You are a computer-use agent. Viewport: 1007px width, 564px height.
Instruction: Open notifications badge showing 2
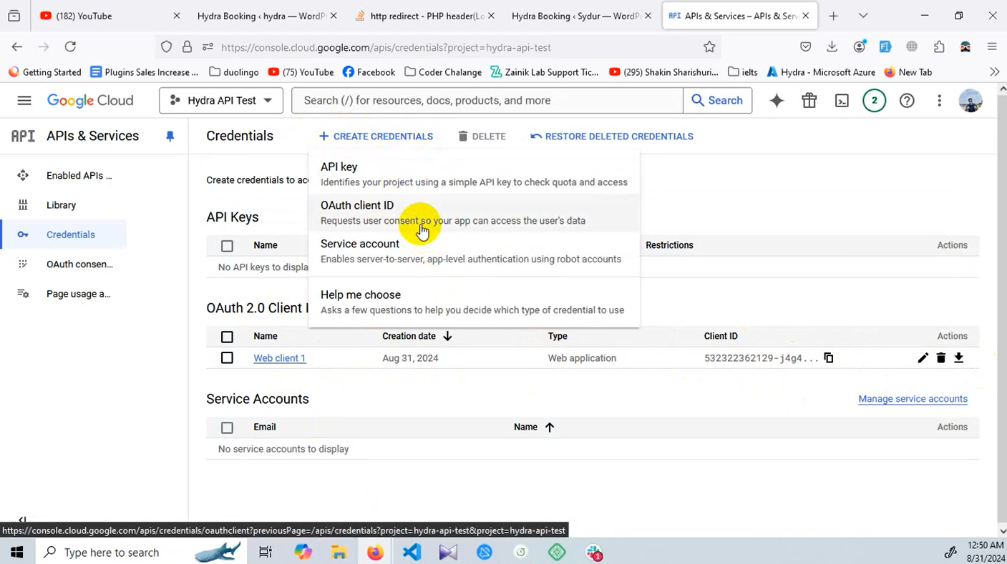point(874,101)
